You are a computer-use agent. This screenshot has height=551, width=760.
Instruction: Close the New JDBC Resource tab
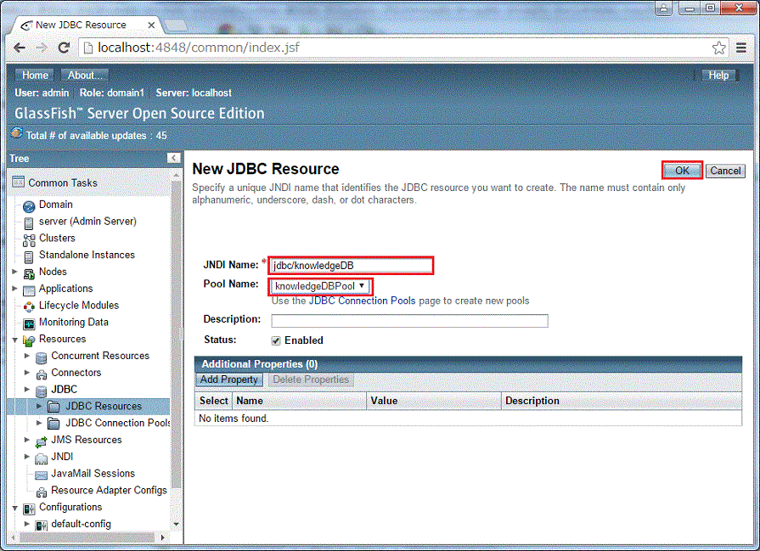[151, 25]
